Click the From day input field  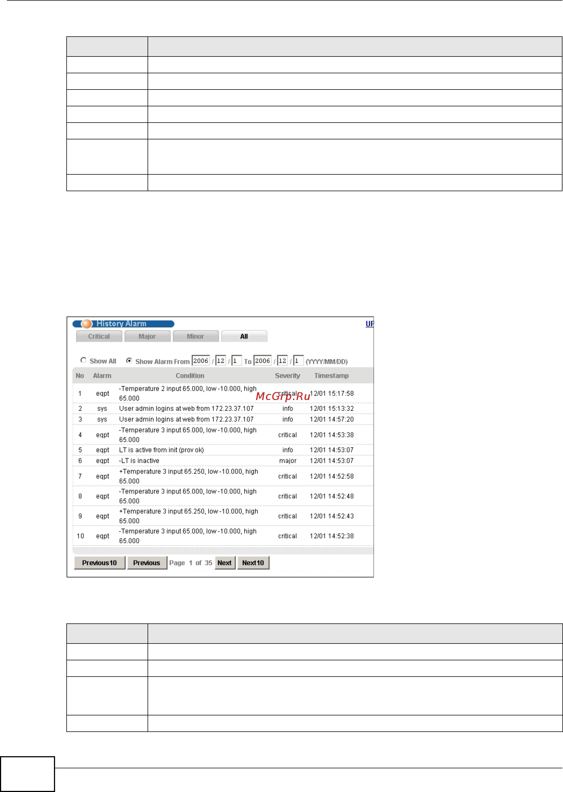pos(236,360)
